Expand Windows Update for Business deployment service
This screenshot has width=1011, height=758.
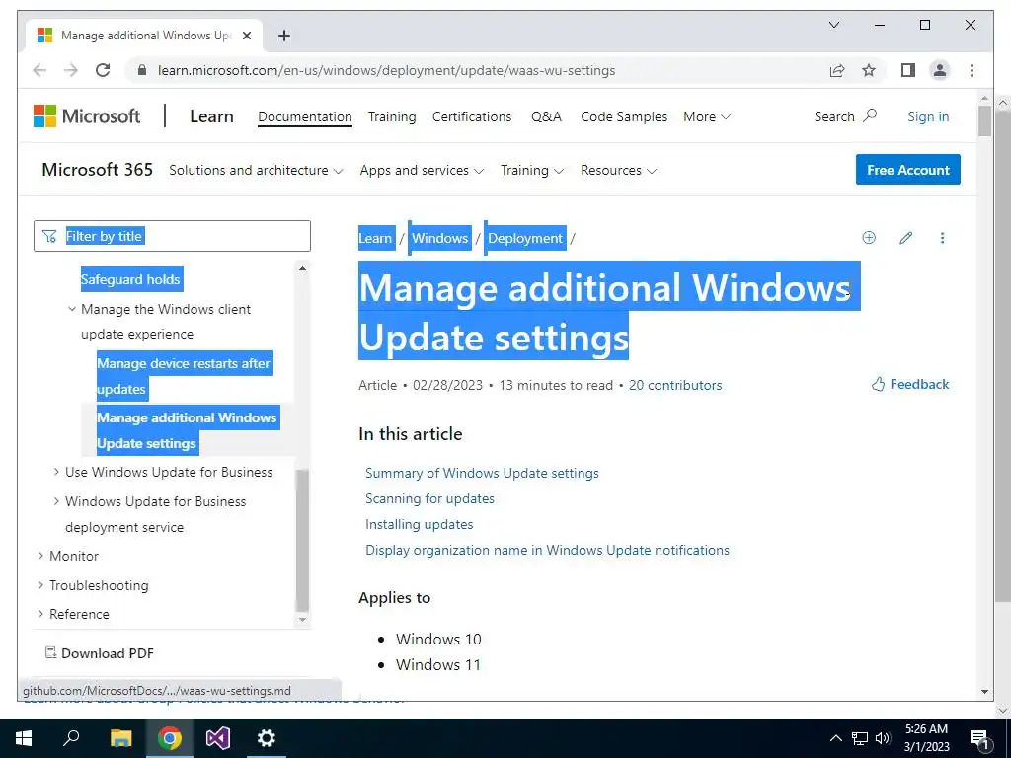click(56, 500)
